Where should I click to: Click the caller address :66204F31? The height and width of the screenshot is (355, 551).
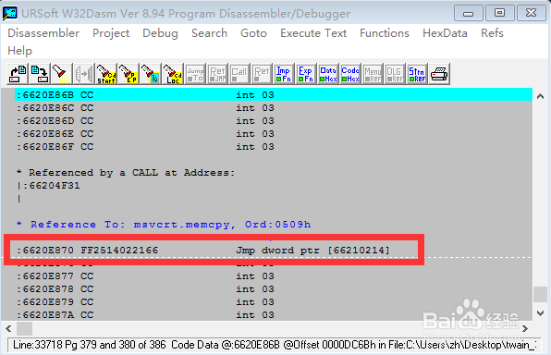pos(51,186)
